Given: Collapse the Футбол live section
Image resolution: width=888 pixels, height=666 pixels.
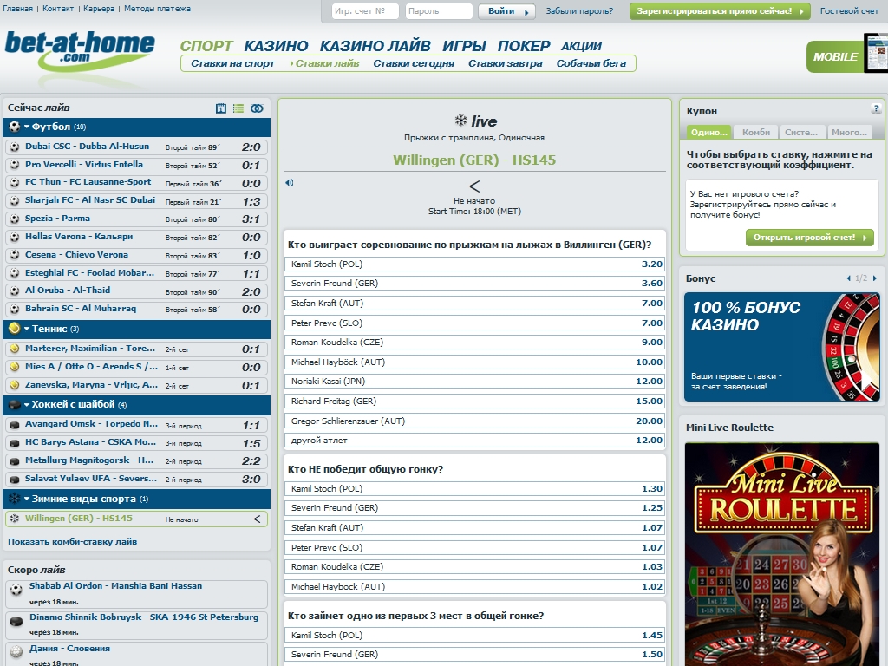Looking at the screenshot, I should point(27,127).
